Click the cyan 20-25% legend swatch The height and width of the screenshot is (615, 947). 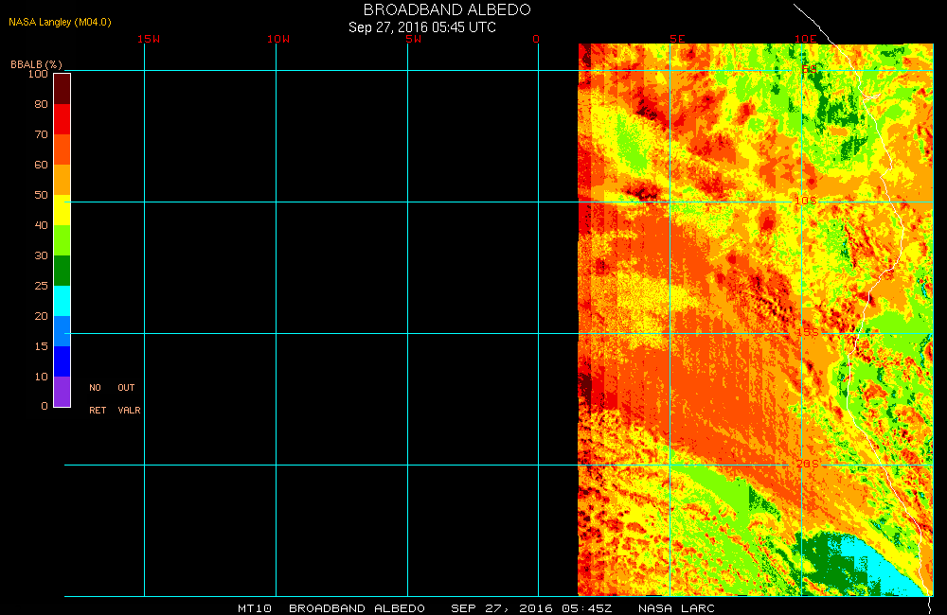point(63,301)
